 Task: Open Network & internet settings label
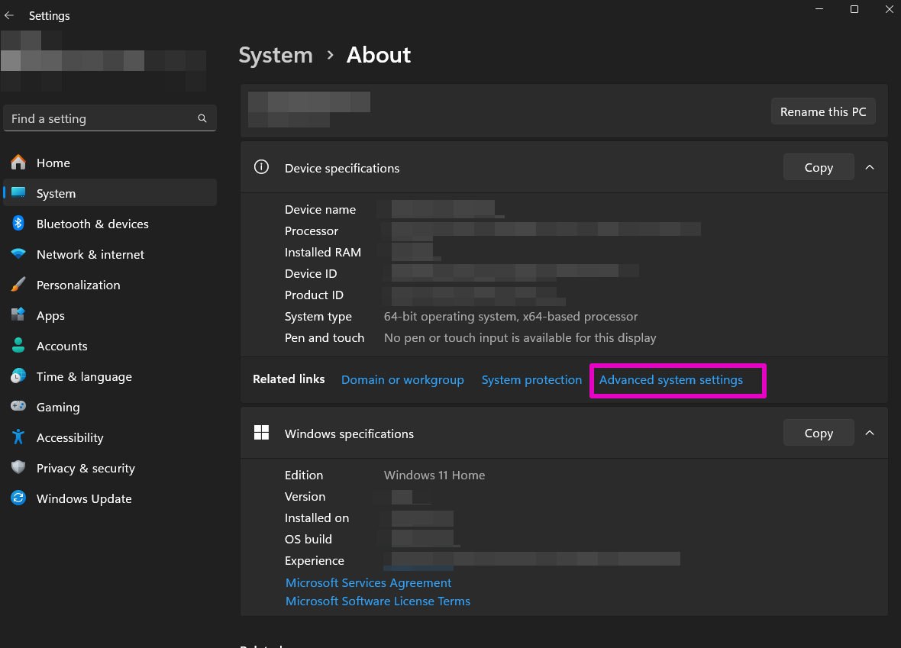[x=90, y=254]
